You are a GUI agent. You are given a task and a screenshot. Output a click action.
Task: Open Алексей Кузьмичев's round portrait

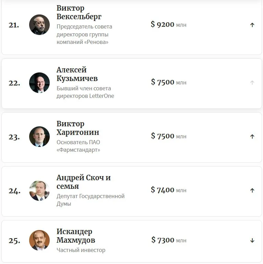(x=39, y=83)
